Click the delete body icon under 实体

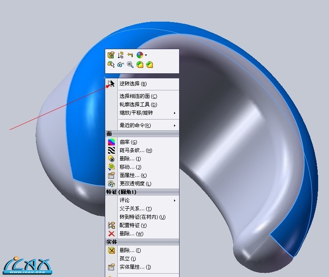click(111, 250)
